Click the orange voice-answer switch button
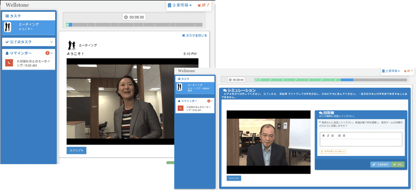 tap(333, 151)
